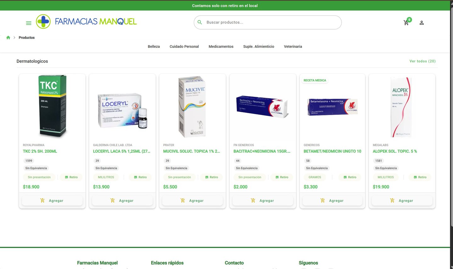Go to the home breadcrumb icon

[8, 37]
